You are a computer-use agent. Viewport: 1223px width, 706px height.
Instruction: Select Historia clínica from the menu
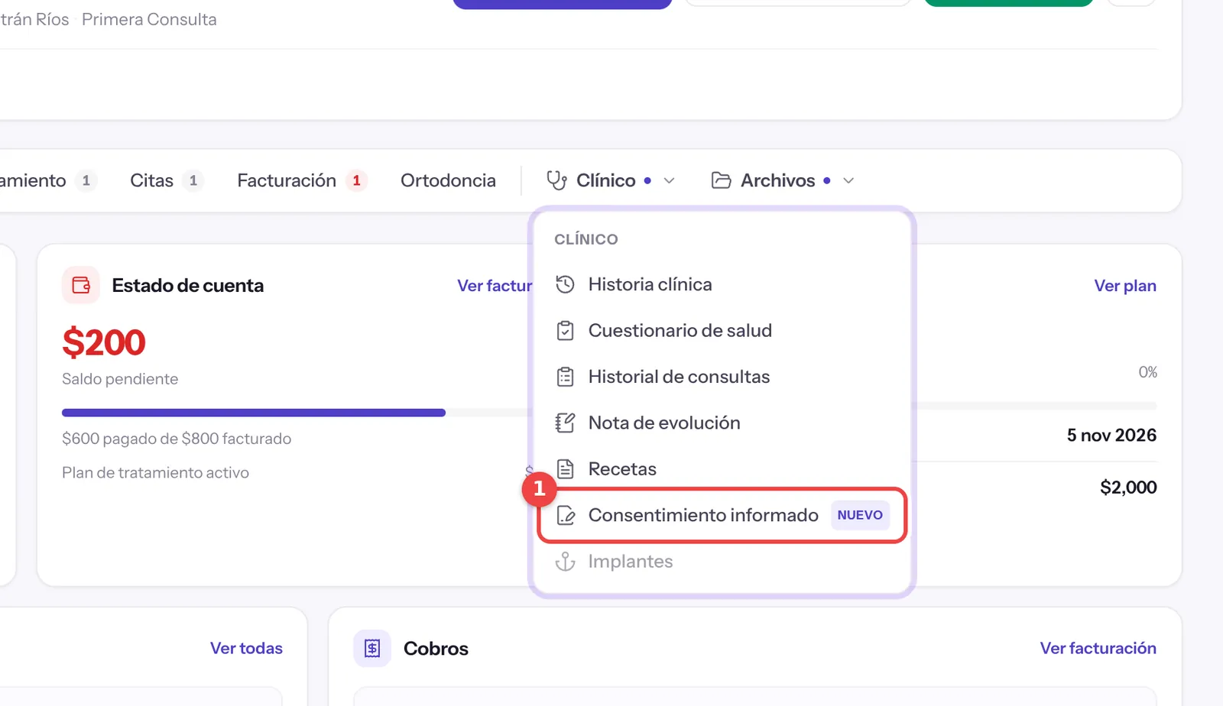[x=722, y=284]
